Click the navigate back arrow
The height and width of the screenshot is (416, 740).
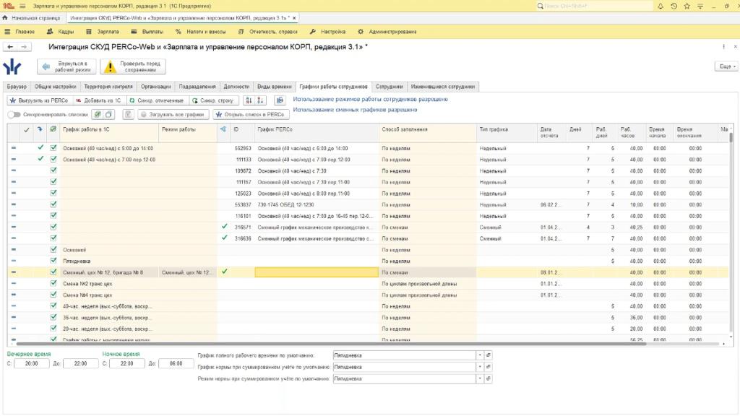[x=10, y=47]
